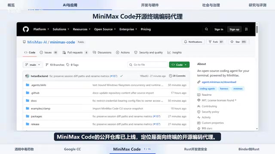Open Contributing in About sidebar
Image resolution: width=275 pixels, height=154 pixels.
[x=209, y=106]
